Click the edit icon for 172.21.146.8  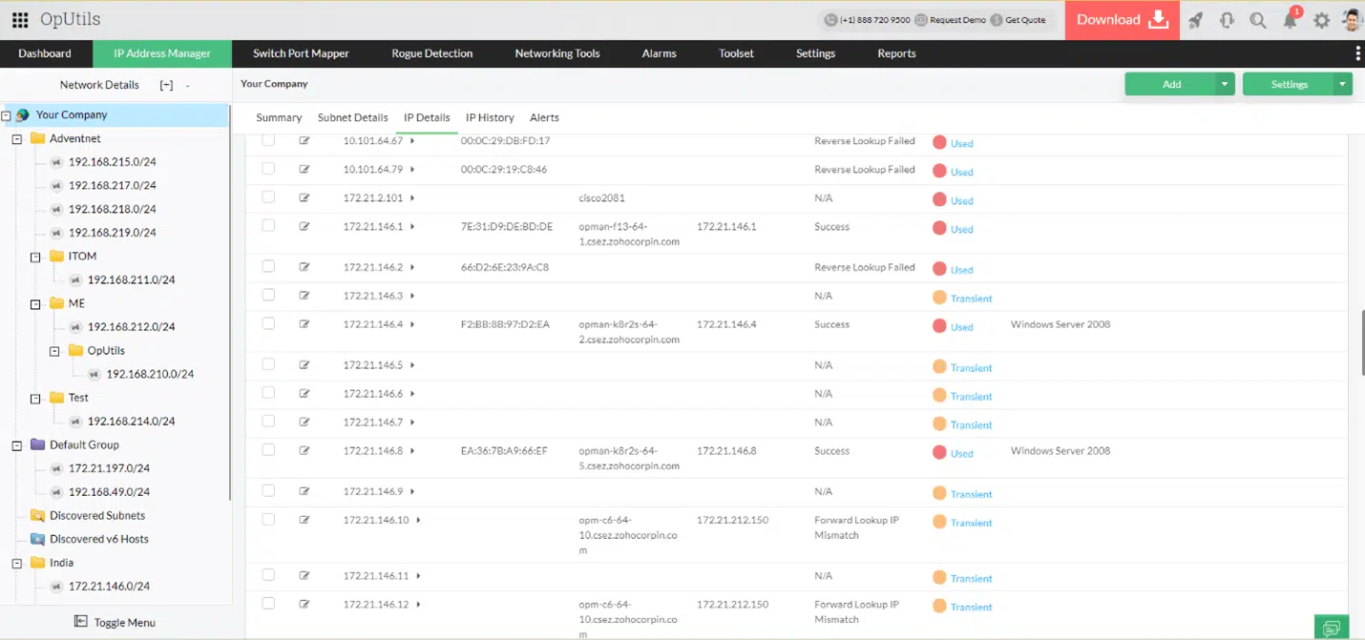[304, 450]
